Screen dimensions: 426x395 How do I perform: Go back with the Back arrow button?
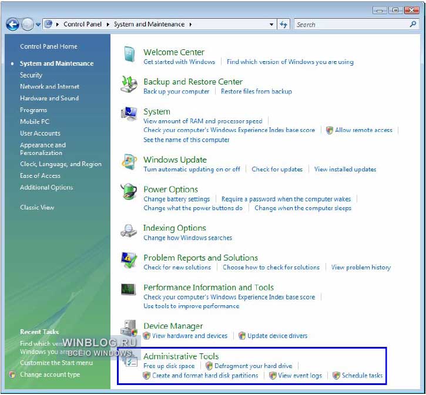coord(13,25)
